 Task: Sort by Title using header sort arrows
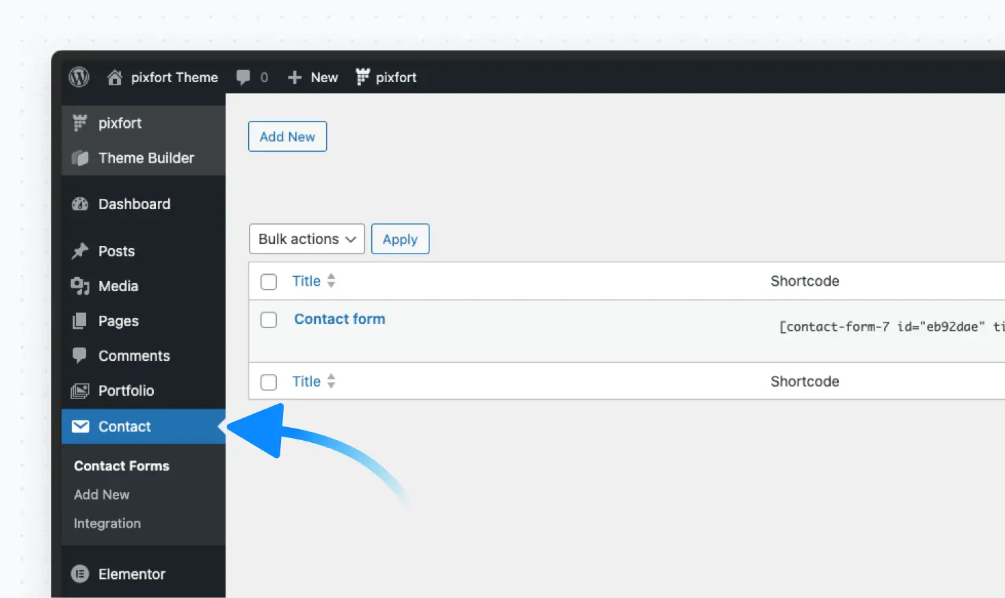(x=331, y=281)
